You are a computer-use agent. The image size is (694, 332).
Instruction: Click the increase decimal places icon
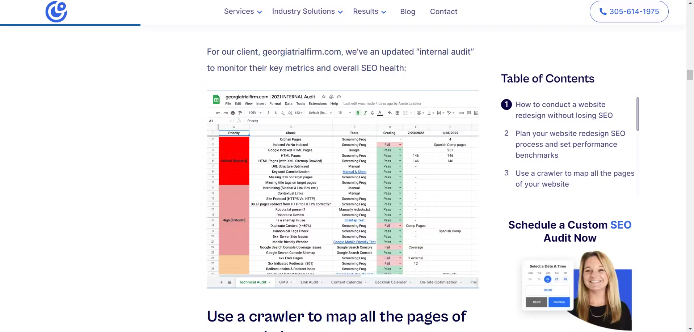tap(290, 113)
